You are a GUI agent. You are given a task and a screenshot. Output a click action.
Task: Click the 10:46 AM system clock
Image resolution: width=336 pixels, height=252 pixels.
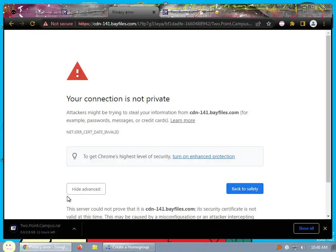(319, 247)
